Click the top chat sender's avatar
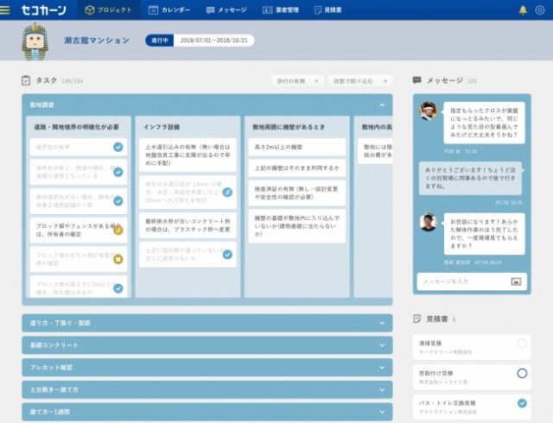The width and height of the screenshot is (553, 423). coord(427,110)
